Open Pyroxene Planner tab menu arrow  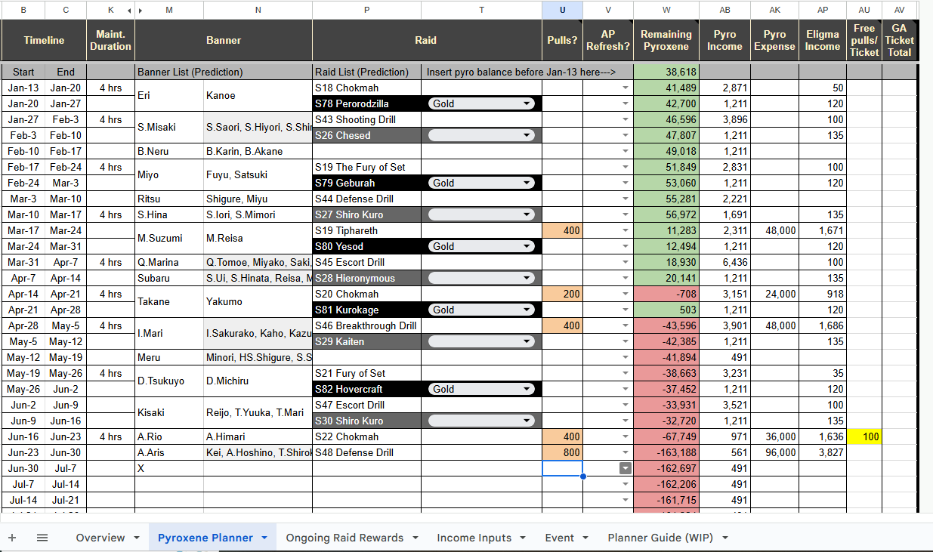pyautogui.click(x=264, y=538)
